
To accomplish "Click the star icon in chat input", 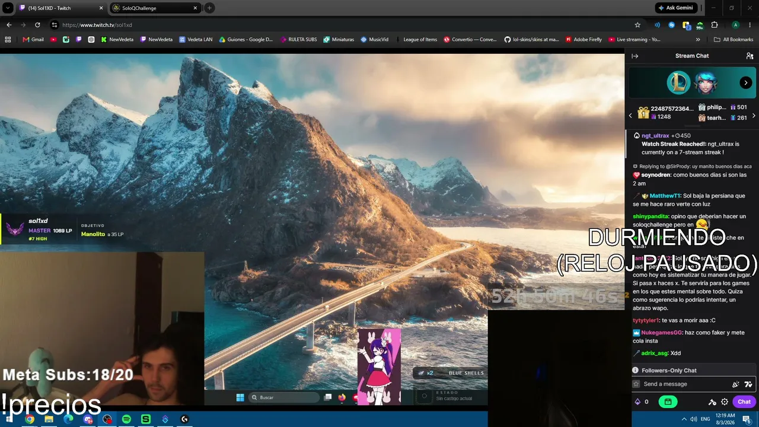I will pos(636,384).
